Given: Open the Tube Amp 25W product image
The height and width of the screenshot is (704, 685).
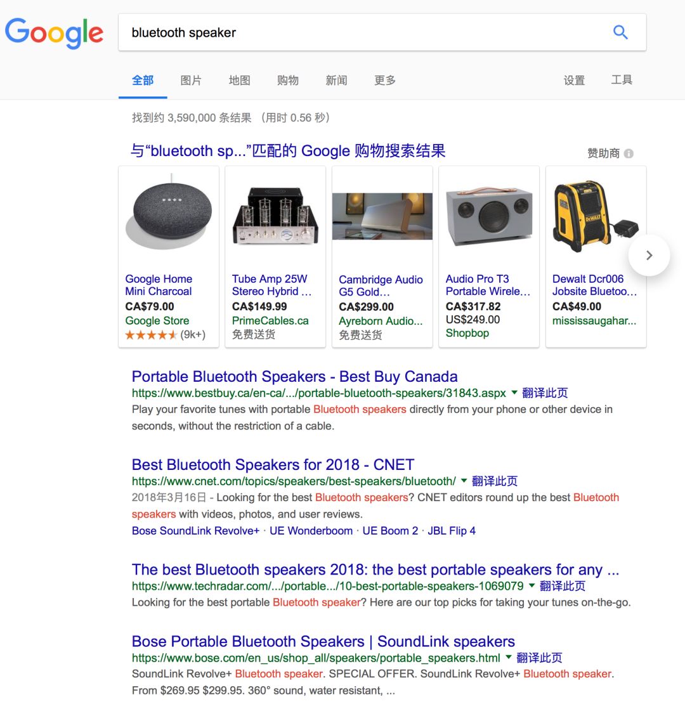Looking at the screenshot, I should coord(275,216).
